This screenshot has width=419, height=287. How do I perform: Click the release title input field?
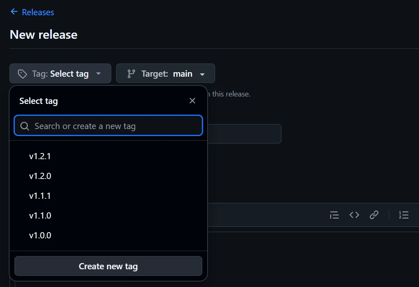coord(244,134)
